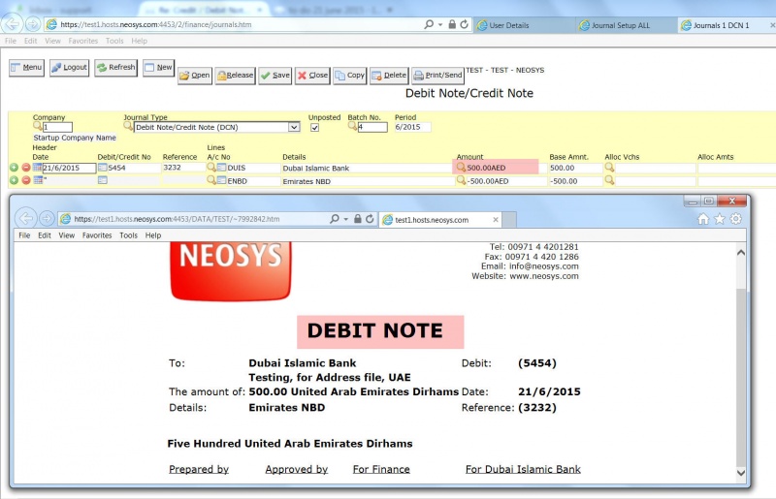This screenshot has width=776, height=499.
Task: Switch to the User Details tab
Action: [525, 25]
